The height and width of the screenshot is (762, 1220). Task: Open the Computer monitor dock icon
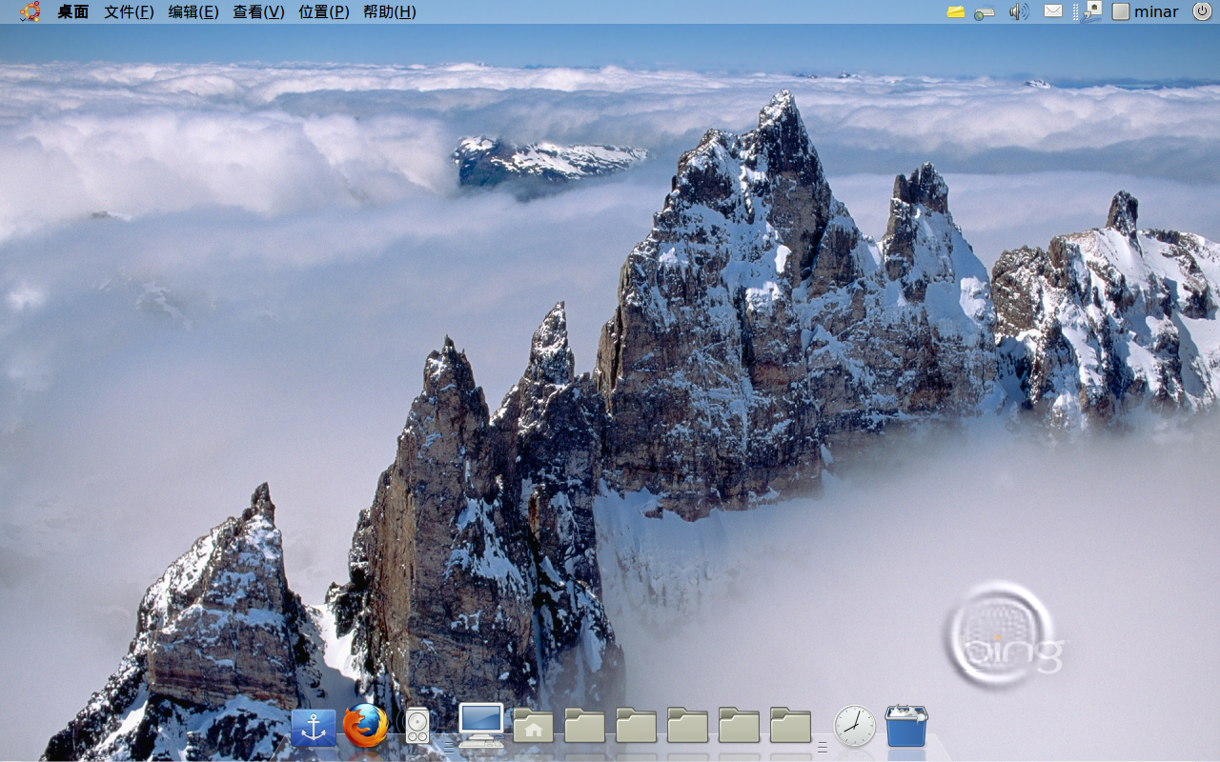coord(481,725)
